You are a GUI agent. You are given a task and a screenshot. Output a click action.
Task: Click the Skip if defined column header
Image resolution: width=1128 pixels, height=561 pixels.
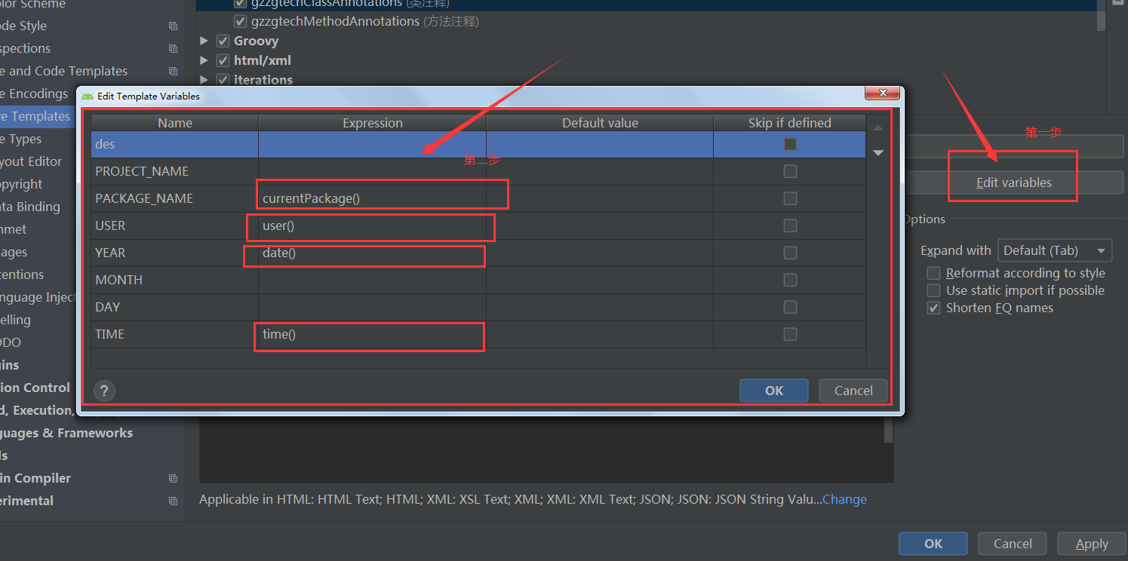789,123
